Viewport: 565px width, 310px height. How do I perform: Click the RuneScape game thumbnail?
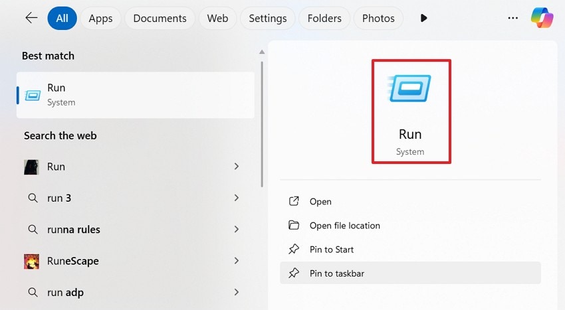pos(31,261)
